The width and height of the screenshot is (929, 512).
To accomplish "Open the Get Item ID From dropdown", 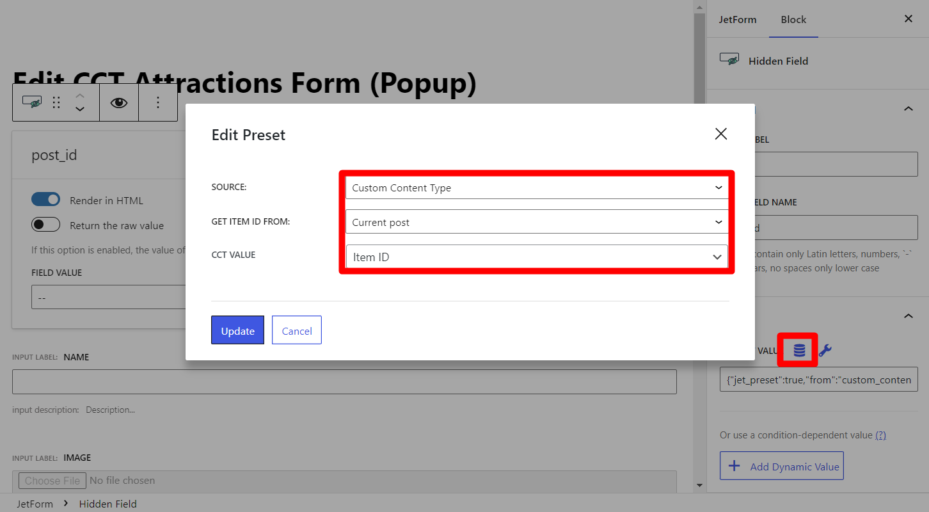I will (536, 222).
